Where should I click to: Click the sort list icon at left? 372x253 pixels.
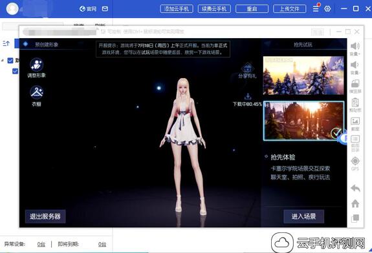[x=6, y=43]
